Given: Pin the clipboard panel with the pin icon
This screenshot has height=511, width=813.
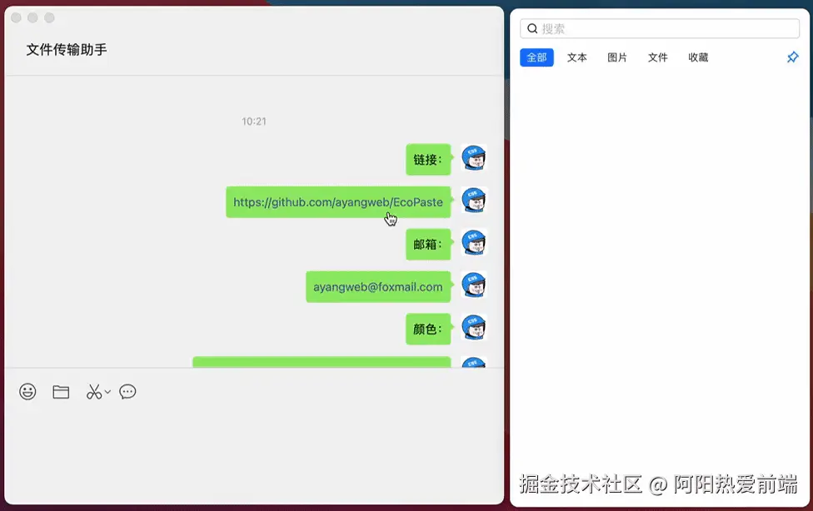Looking at the screenshot, I should [x=792, y=57].
